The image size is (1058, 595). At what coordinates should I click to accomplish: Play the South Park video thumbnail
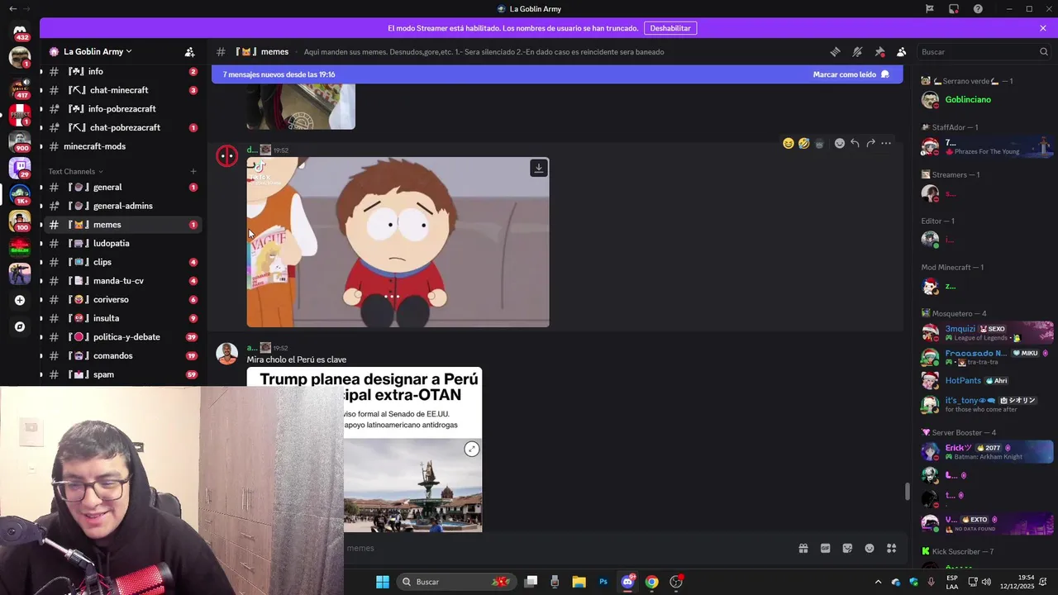coord(398,242)
